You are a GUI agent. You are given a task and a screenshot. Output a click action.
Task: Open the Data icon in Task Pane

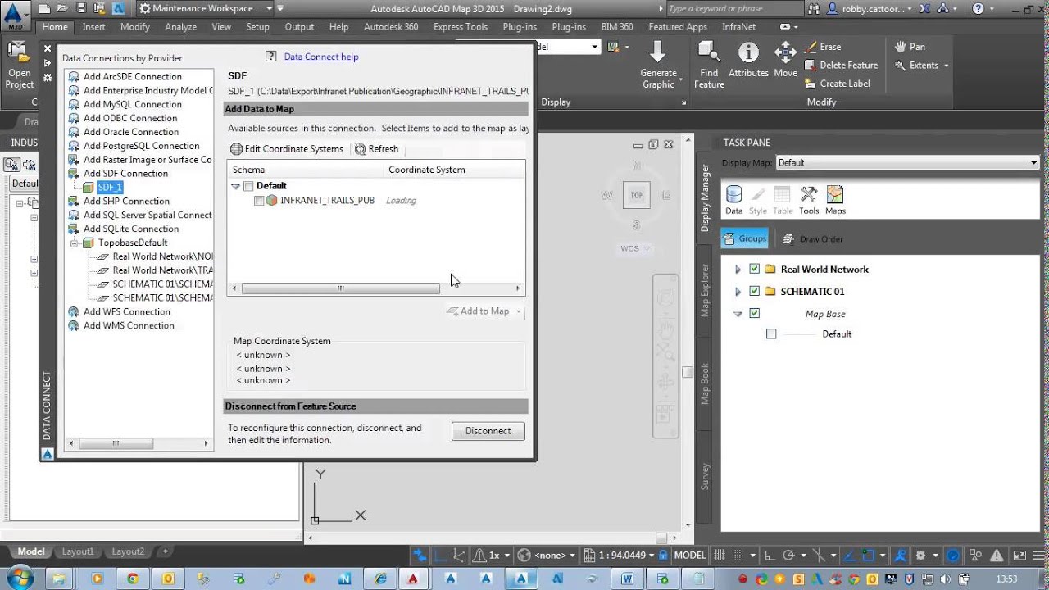pos(733,195)
